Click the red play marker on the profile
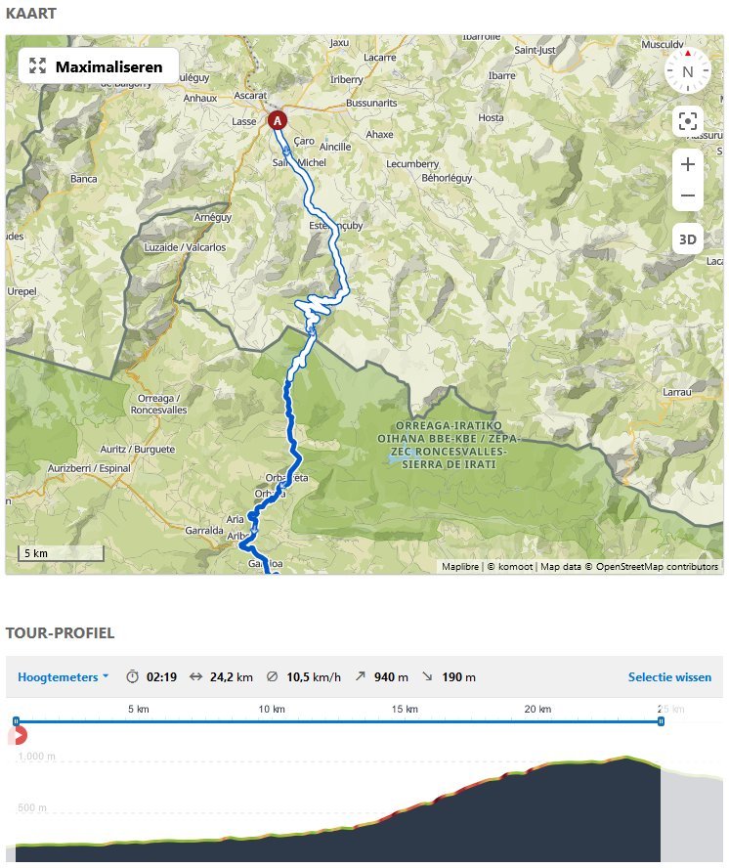The height and width of the screenshot is (868, 729). [19, 736]
